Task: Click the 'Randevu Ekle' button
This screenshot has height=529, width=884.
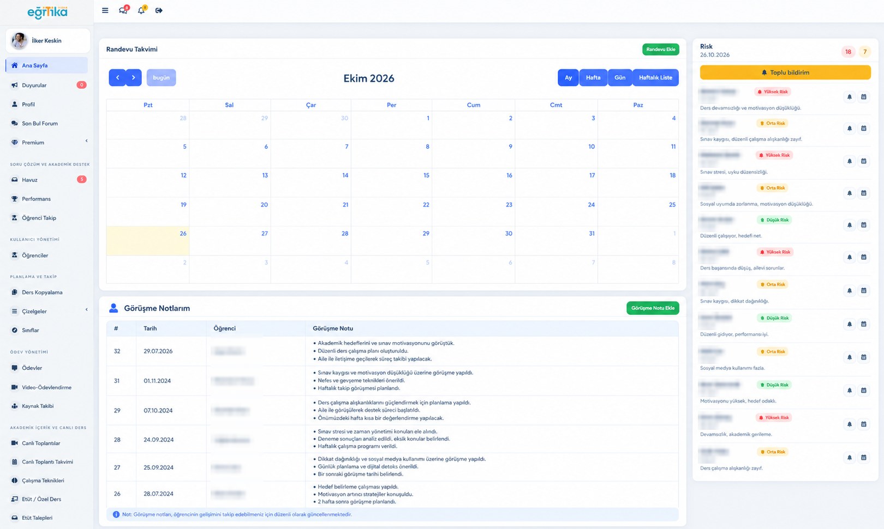Action: pyautogui.click(x=661, y=49)
